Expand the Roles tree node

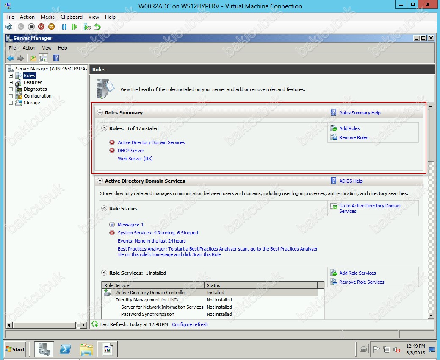11,75
